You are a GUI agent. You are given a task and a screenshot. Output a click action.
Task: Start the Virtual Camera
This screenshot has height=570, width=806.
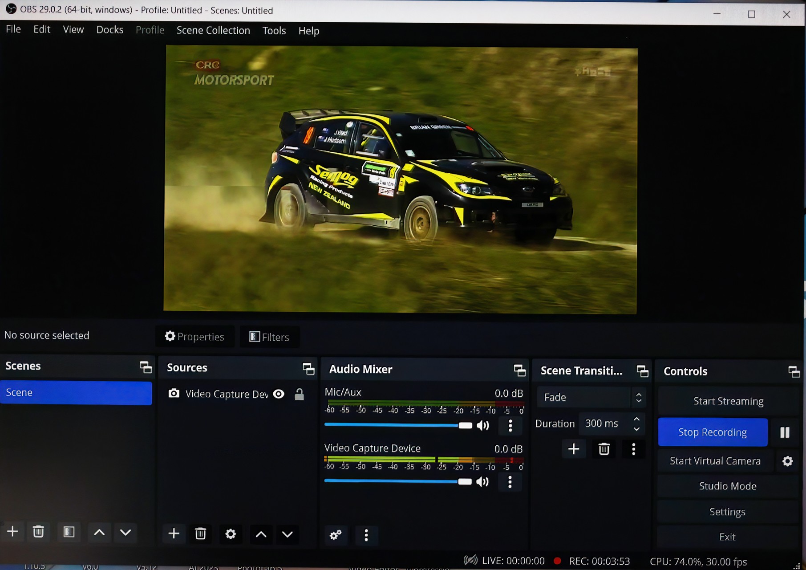tap(715, 461)
